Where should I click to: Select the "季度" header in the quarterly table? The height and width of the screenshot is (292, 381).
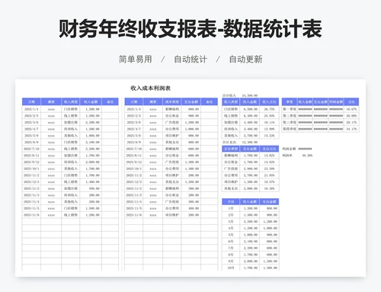[290, 101]
